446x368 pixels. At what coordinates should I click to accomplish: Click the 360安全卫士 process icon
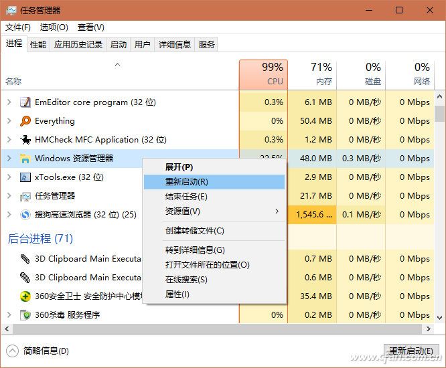pos(25,296)
